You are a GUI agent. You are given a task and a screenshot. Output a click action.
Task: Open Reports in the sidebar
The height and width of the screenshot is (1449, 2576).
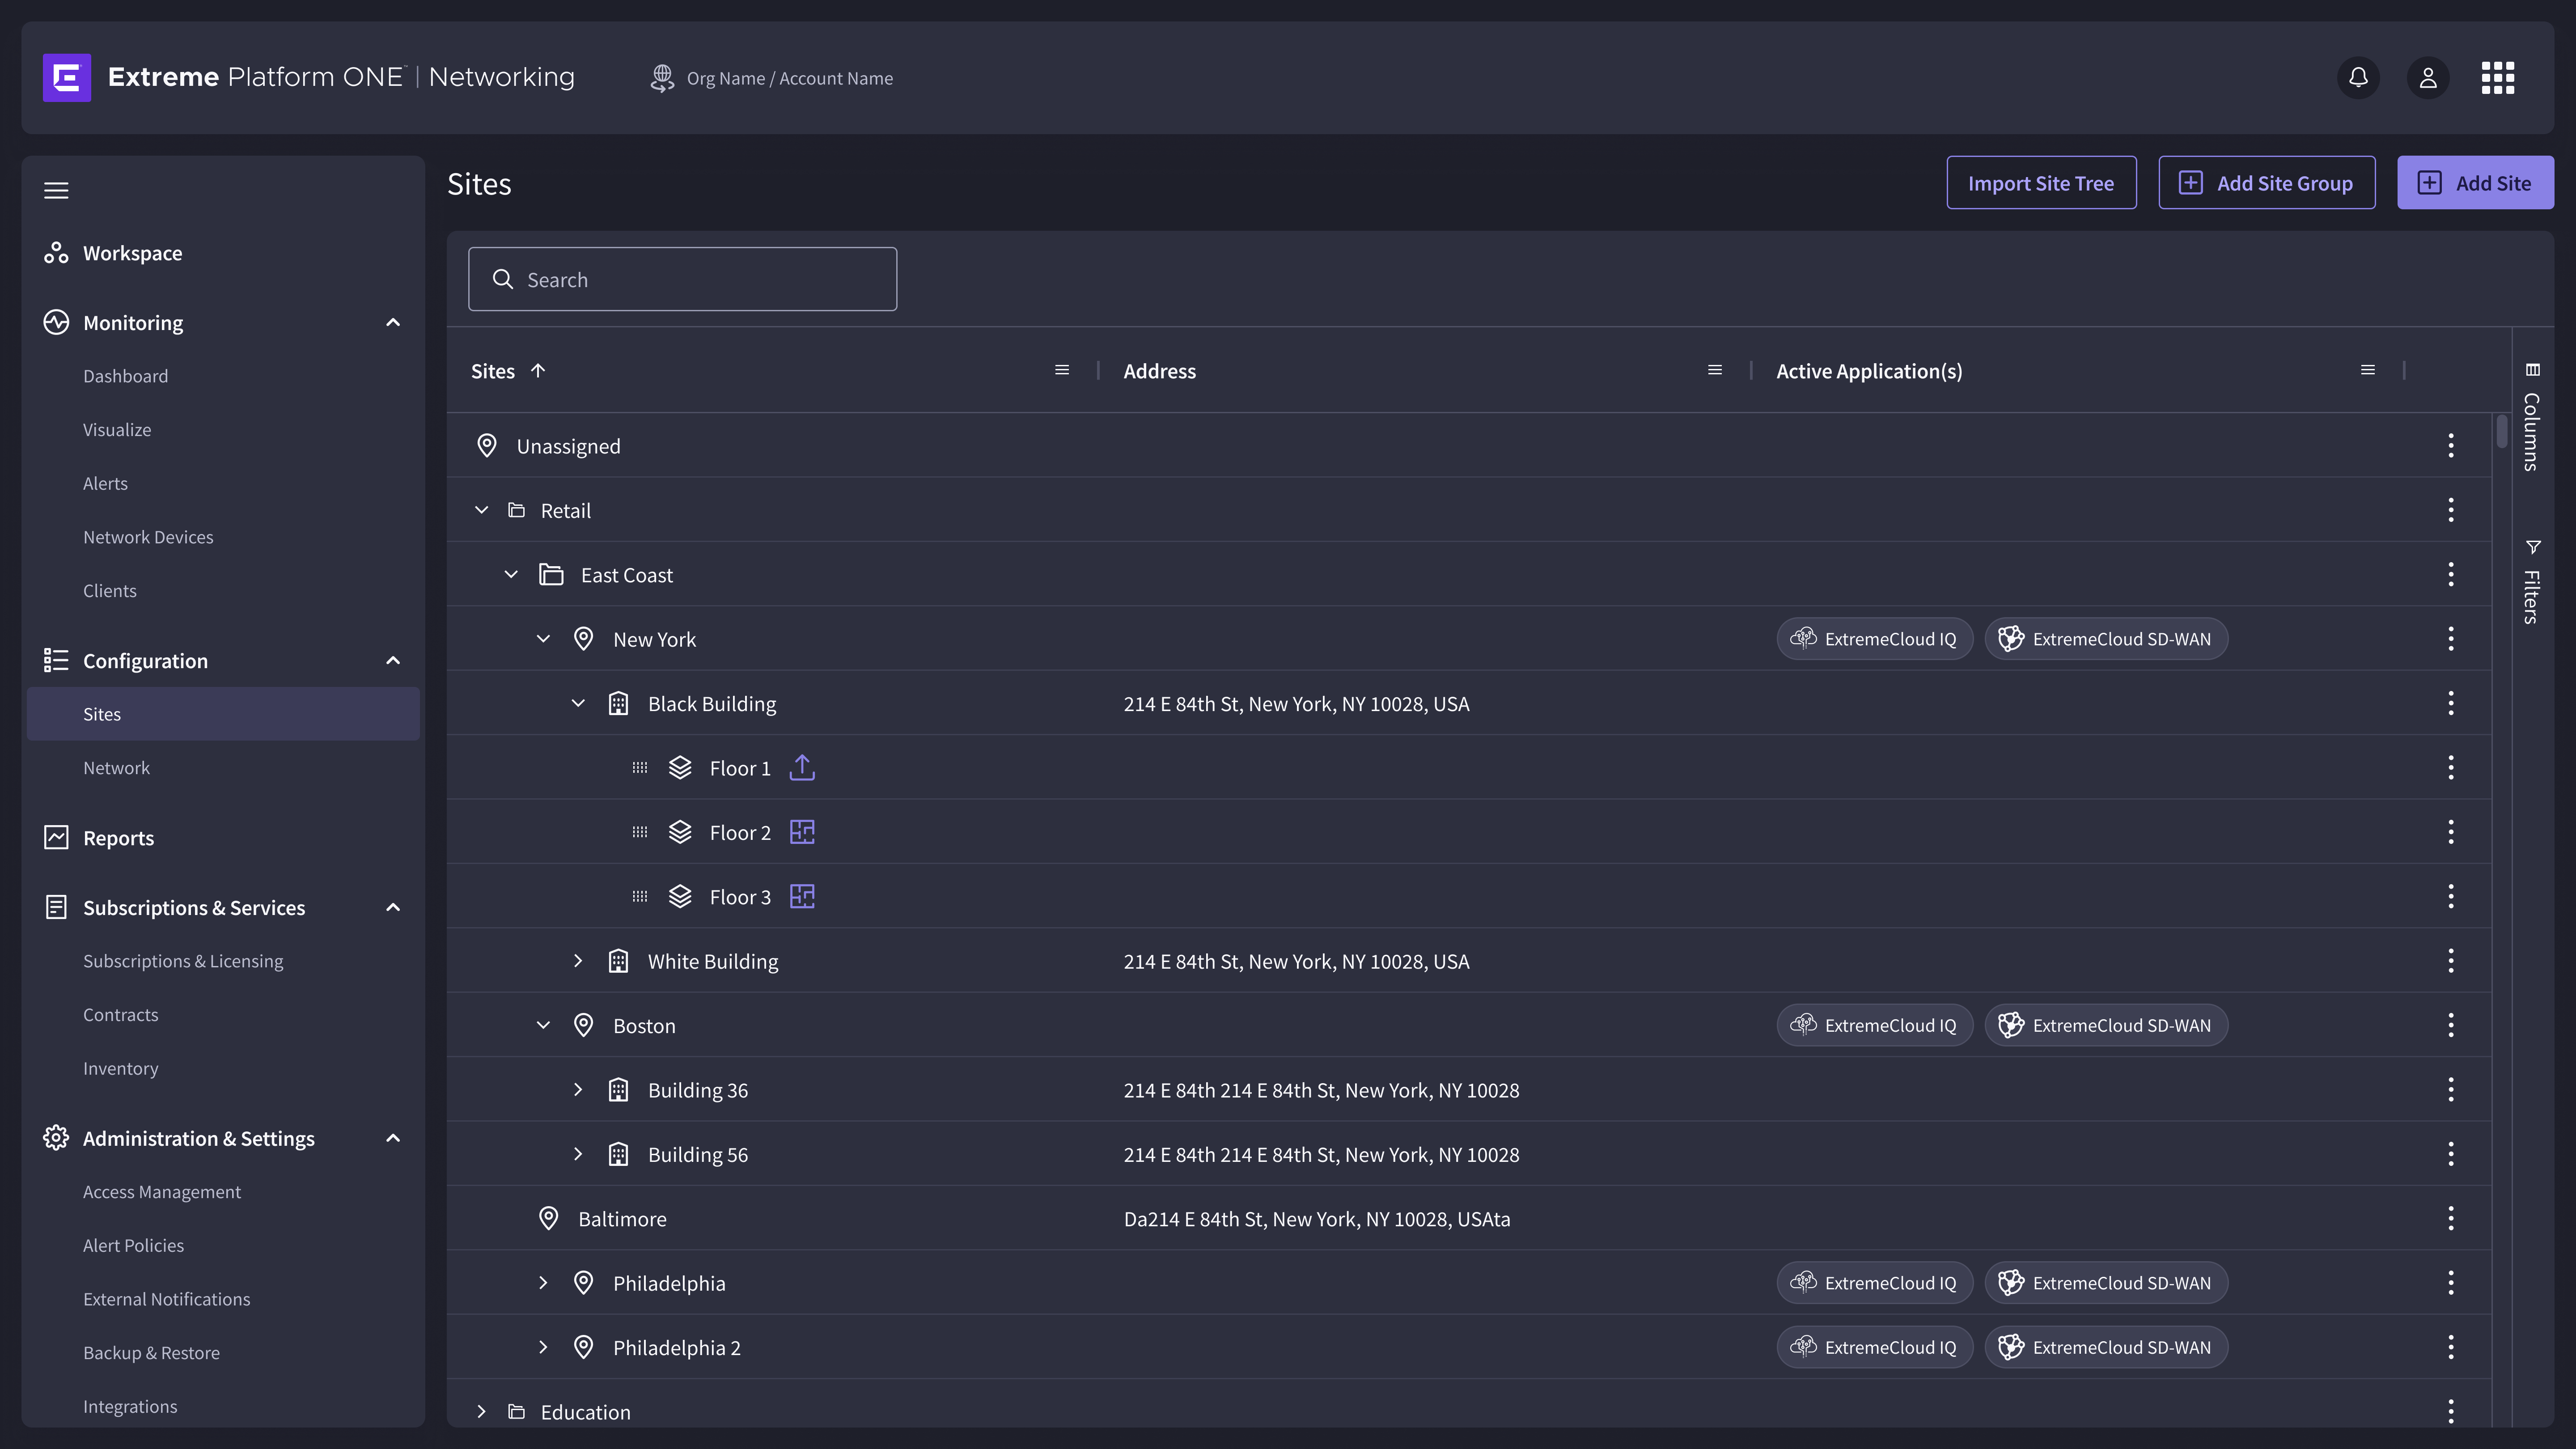pyautogui.click(x=118, y=838)
